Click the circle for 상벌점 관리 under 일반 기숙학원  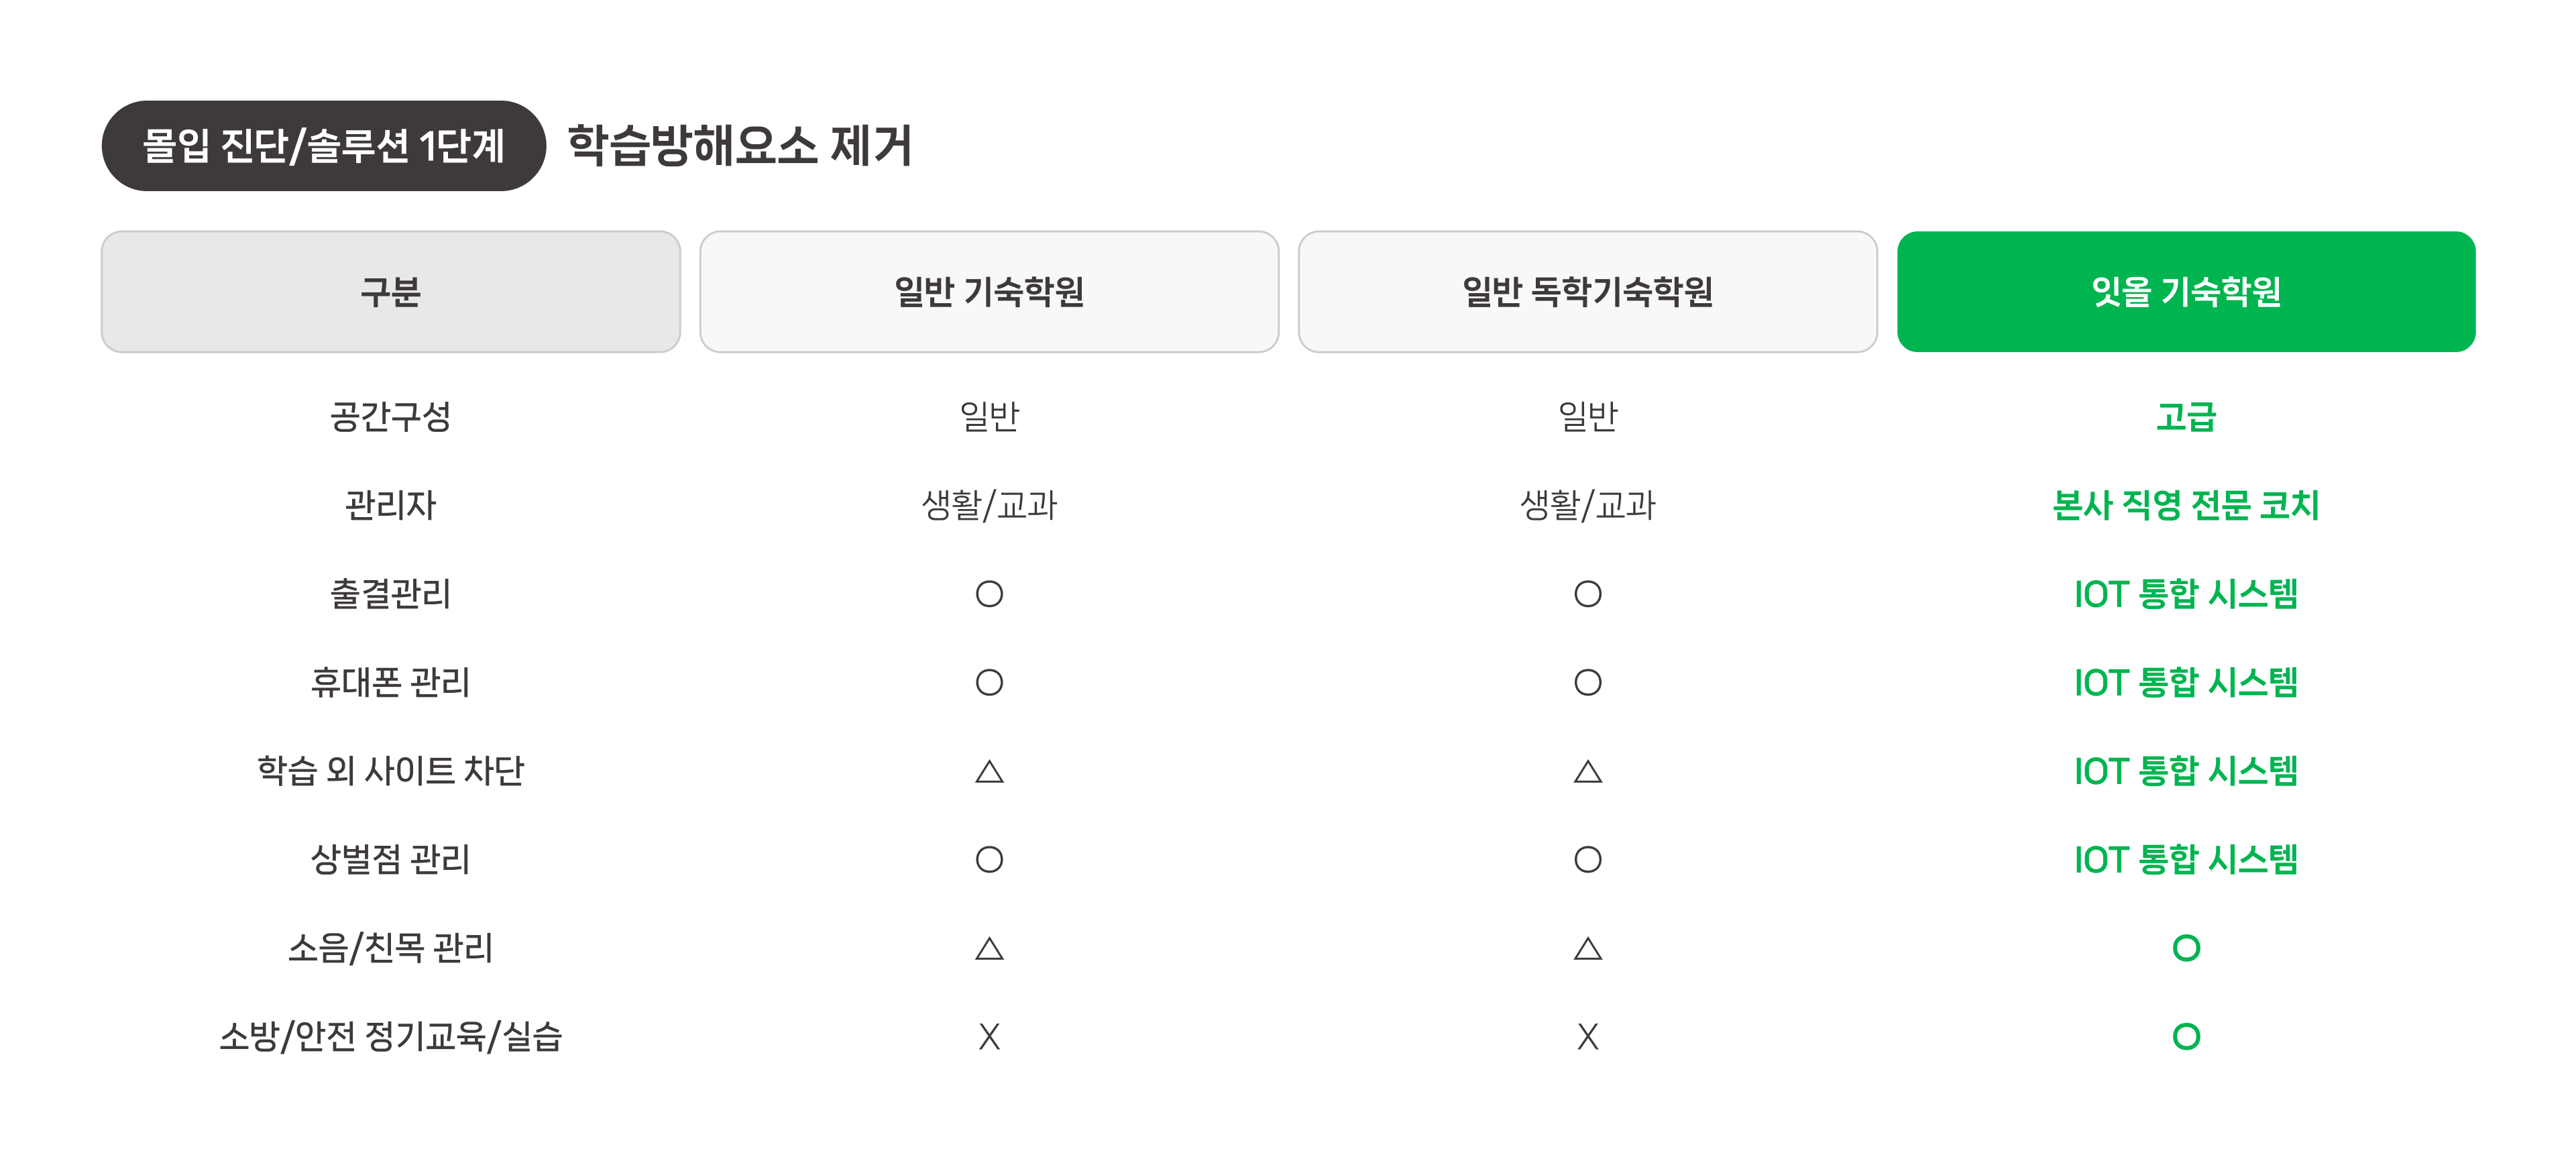[989, 860]
